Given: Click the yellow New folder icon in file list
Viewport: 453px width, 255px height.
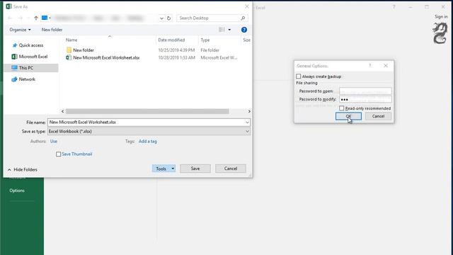Looking at the screenshot, I should (69, 50).
